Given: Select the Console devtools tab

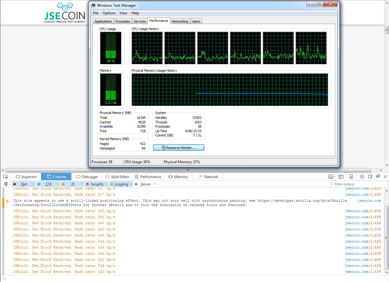Looking at the screenshot, I should tap(56, 177).
